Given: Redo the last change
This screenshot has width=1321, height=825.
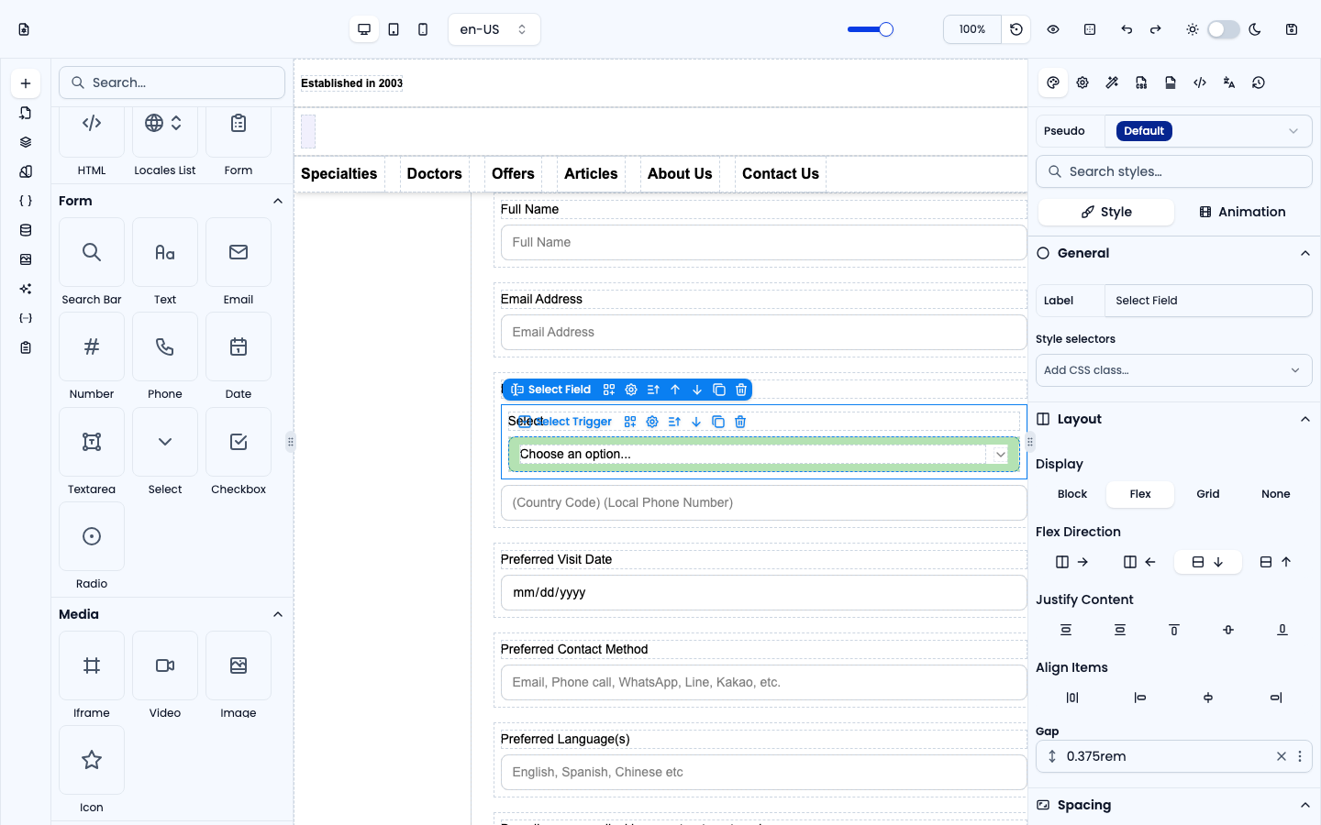Looking at the screenshot, I should [1156, 29].
